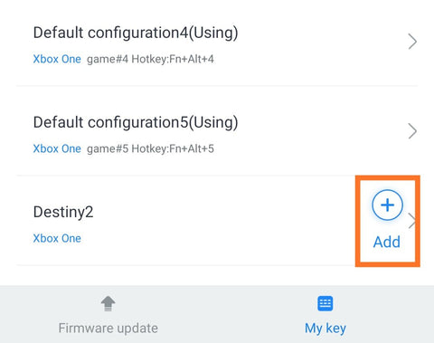Switch to the My key tab

click(x=325, y=314)
